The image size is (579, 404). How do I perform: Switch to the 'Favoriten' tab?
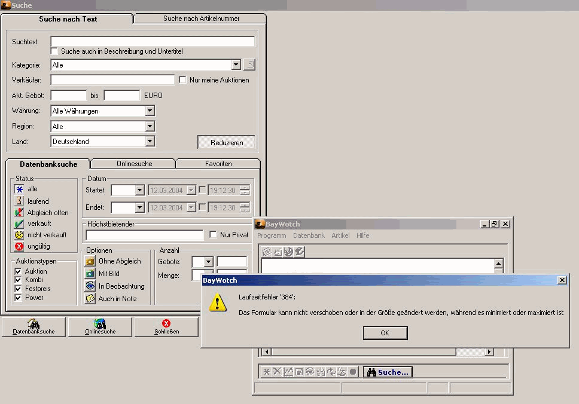point(218,163)
